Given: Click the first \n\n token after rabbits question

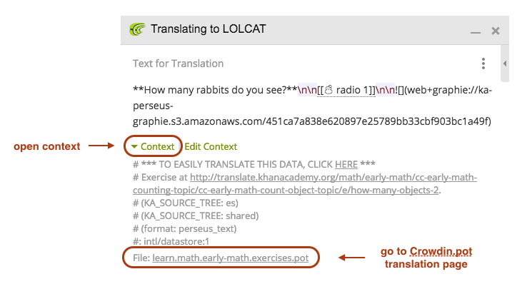Looking at the screenshot, I should tap(307, 90).
